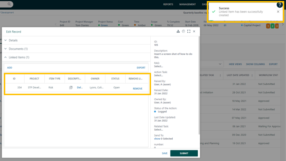Open the RAG Select... dropdown
Screen dimensions: 286x161
click(x=158, y=66)
